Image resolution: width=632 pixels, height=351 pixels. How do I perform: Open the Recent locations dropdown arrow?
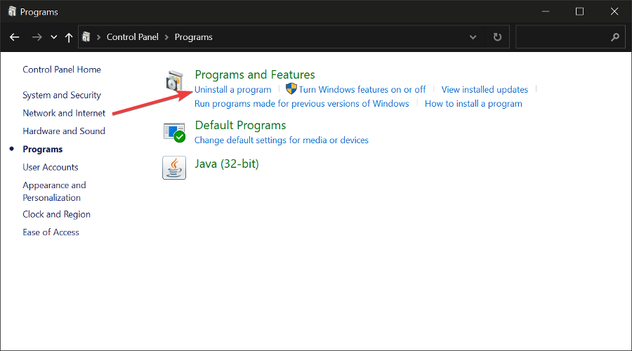[54, 37]
